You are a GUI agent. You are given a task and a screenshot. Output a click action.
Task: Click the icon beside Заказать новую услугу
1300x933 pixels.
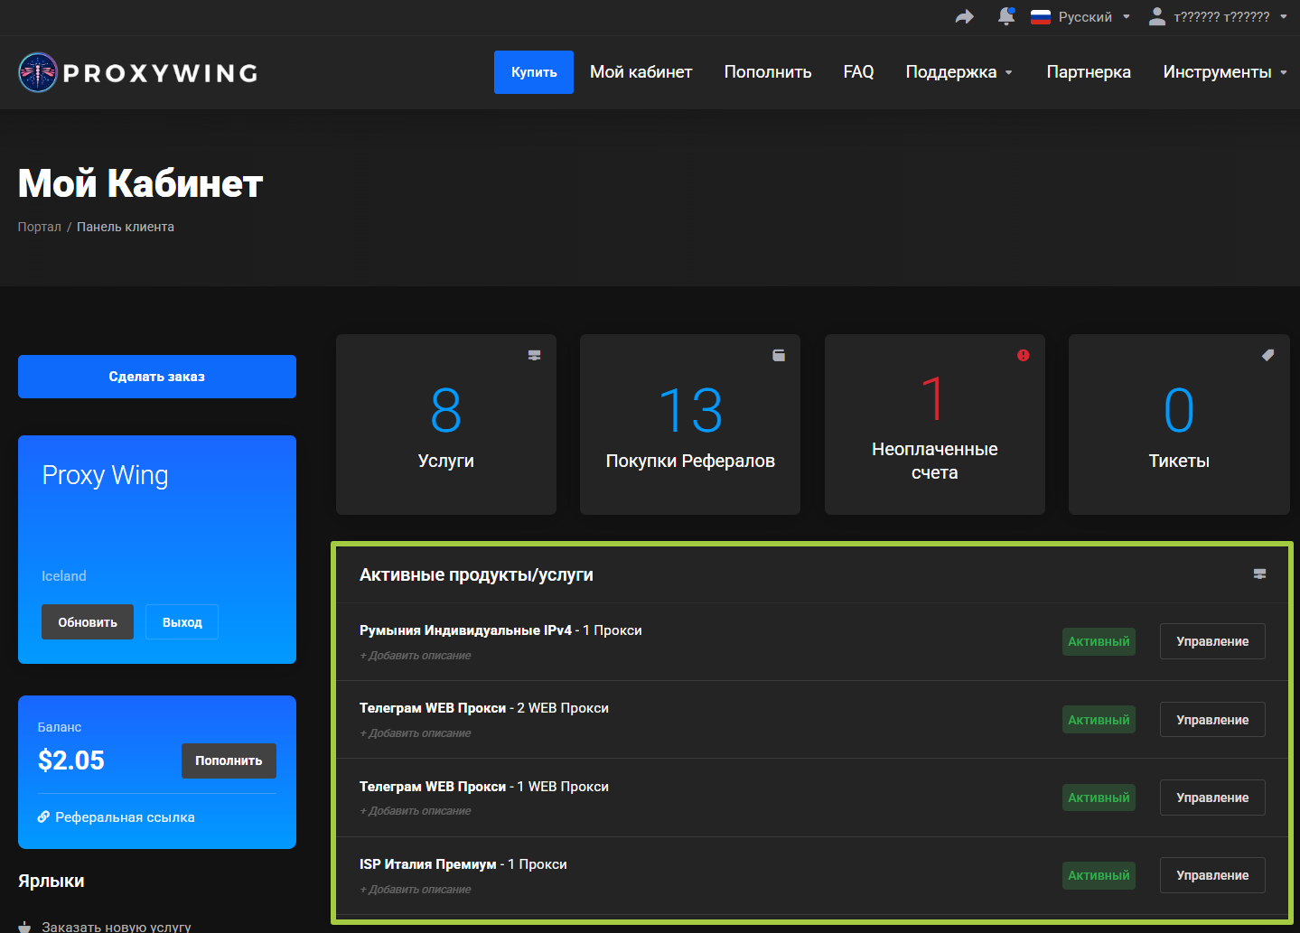tap(24, 927)
